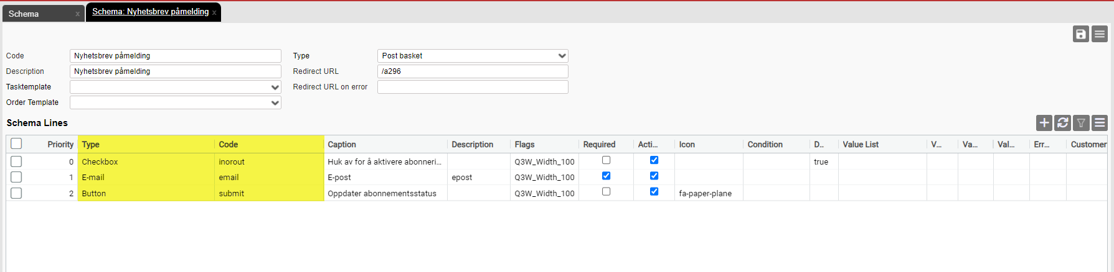Click the Redirect URL field with /a296

pos(473,71)
